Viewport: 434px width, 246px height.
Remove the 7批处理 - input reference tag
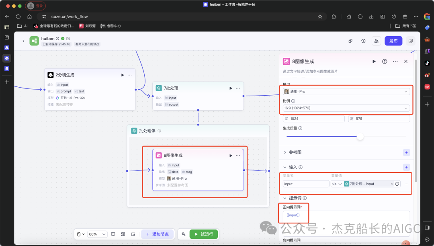[x=392, y=184]
